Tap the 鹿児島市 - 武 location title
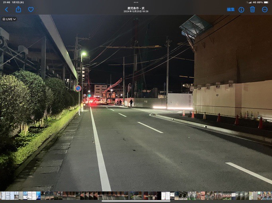Screen dimensions: 272x203 click(x=136, y=8)
